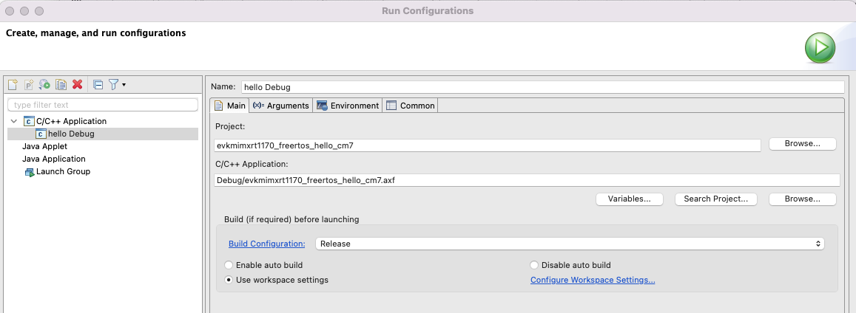Open the Configure Workspace Settings link

click(x=593, y=280)
